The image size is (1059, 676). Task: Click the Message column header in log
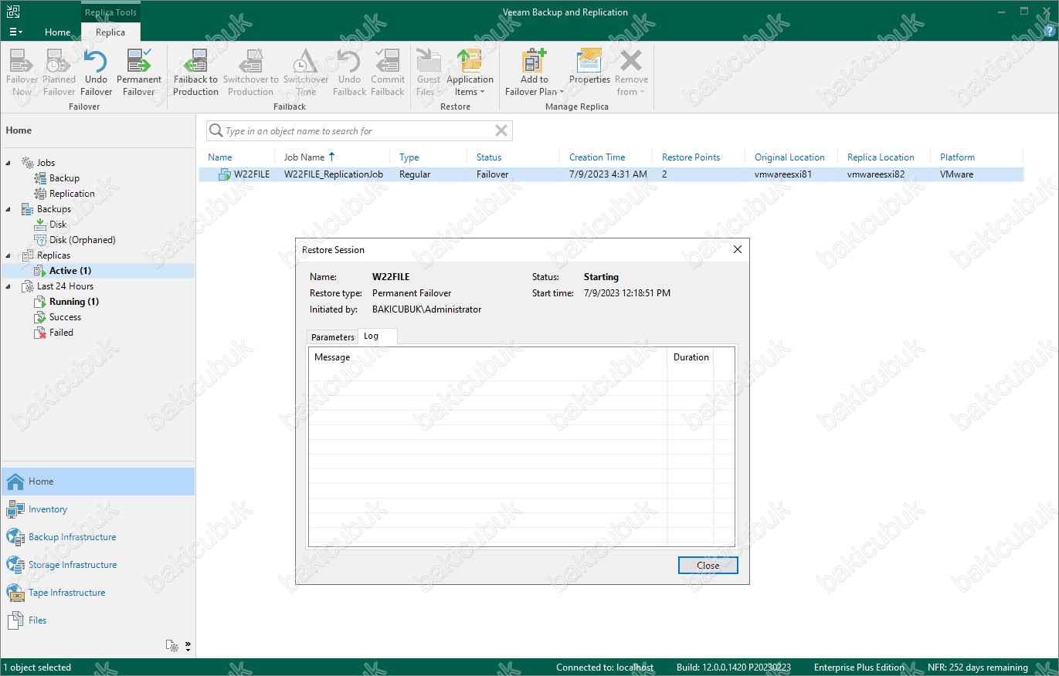(487, 357)
